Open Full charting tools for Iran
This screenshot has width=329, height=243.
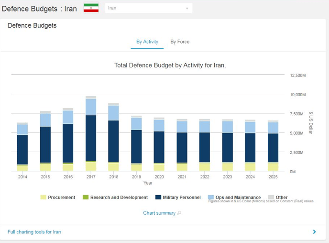(34, 232)
